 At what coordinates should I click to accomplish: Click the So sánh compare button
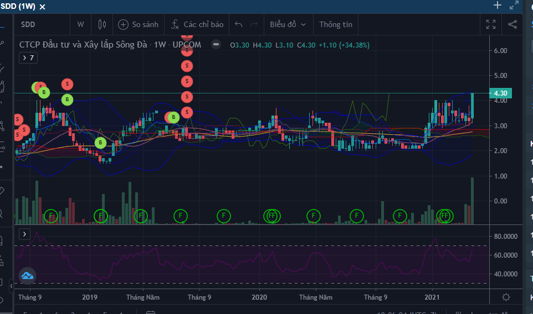(x=139, y=24)
